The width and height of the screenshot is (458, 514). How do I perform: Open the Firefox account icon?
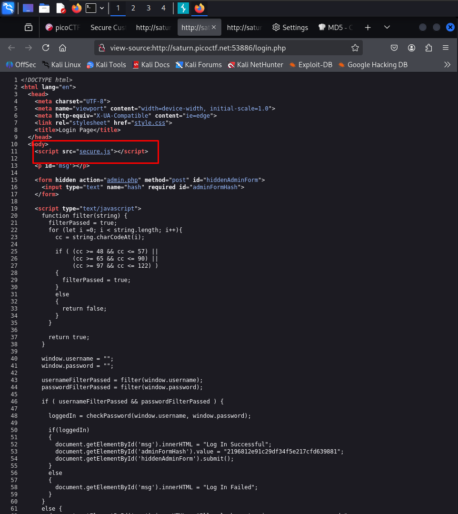click(x=411, y=48)
